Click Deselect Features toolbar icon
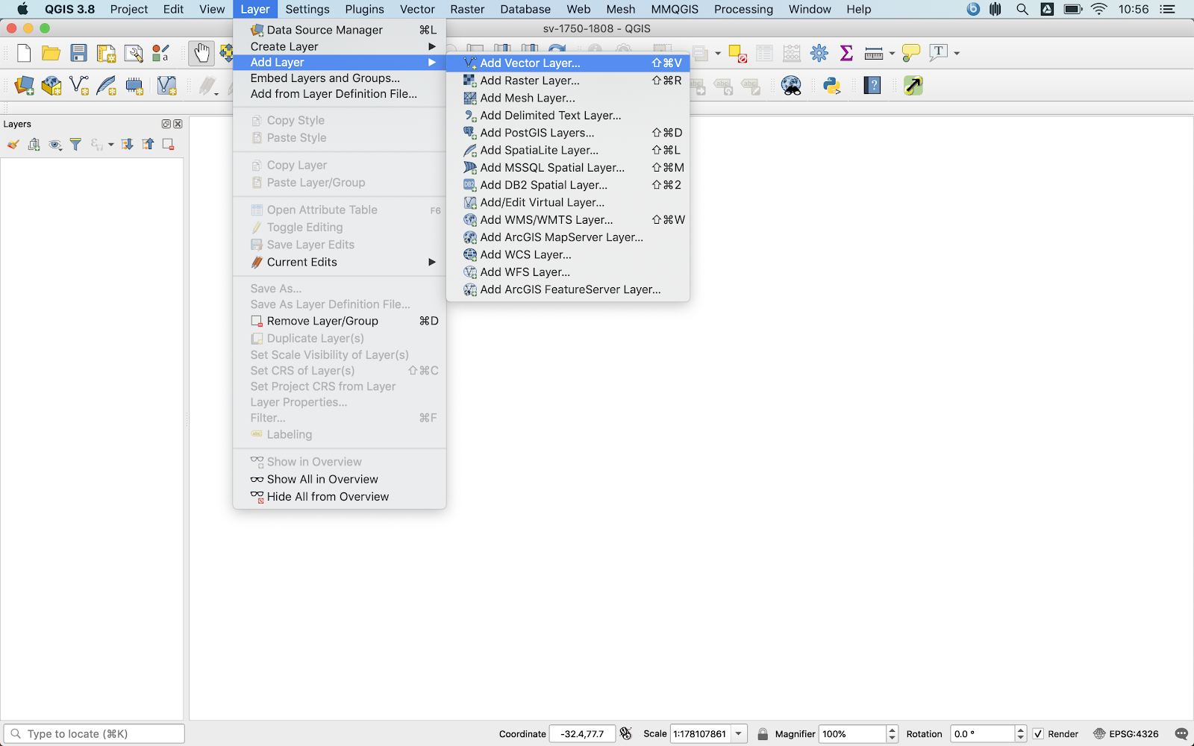 click(737, 54)
